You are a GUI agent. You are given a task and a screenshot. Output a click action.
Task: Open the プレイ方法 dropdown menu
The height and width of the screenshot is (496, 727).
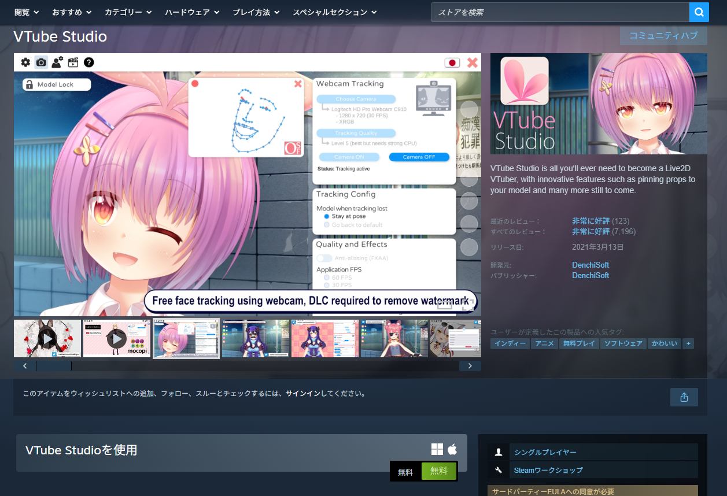coord(256,12)
